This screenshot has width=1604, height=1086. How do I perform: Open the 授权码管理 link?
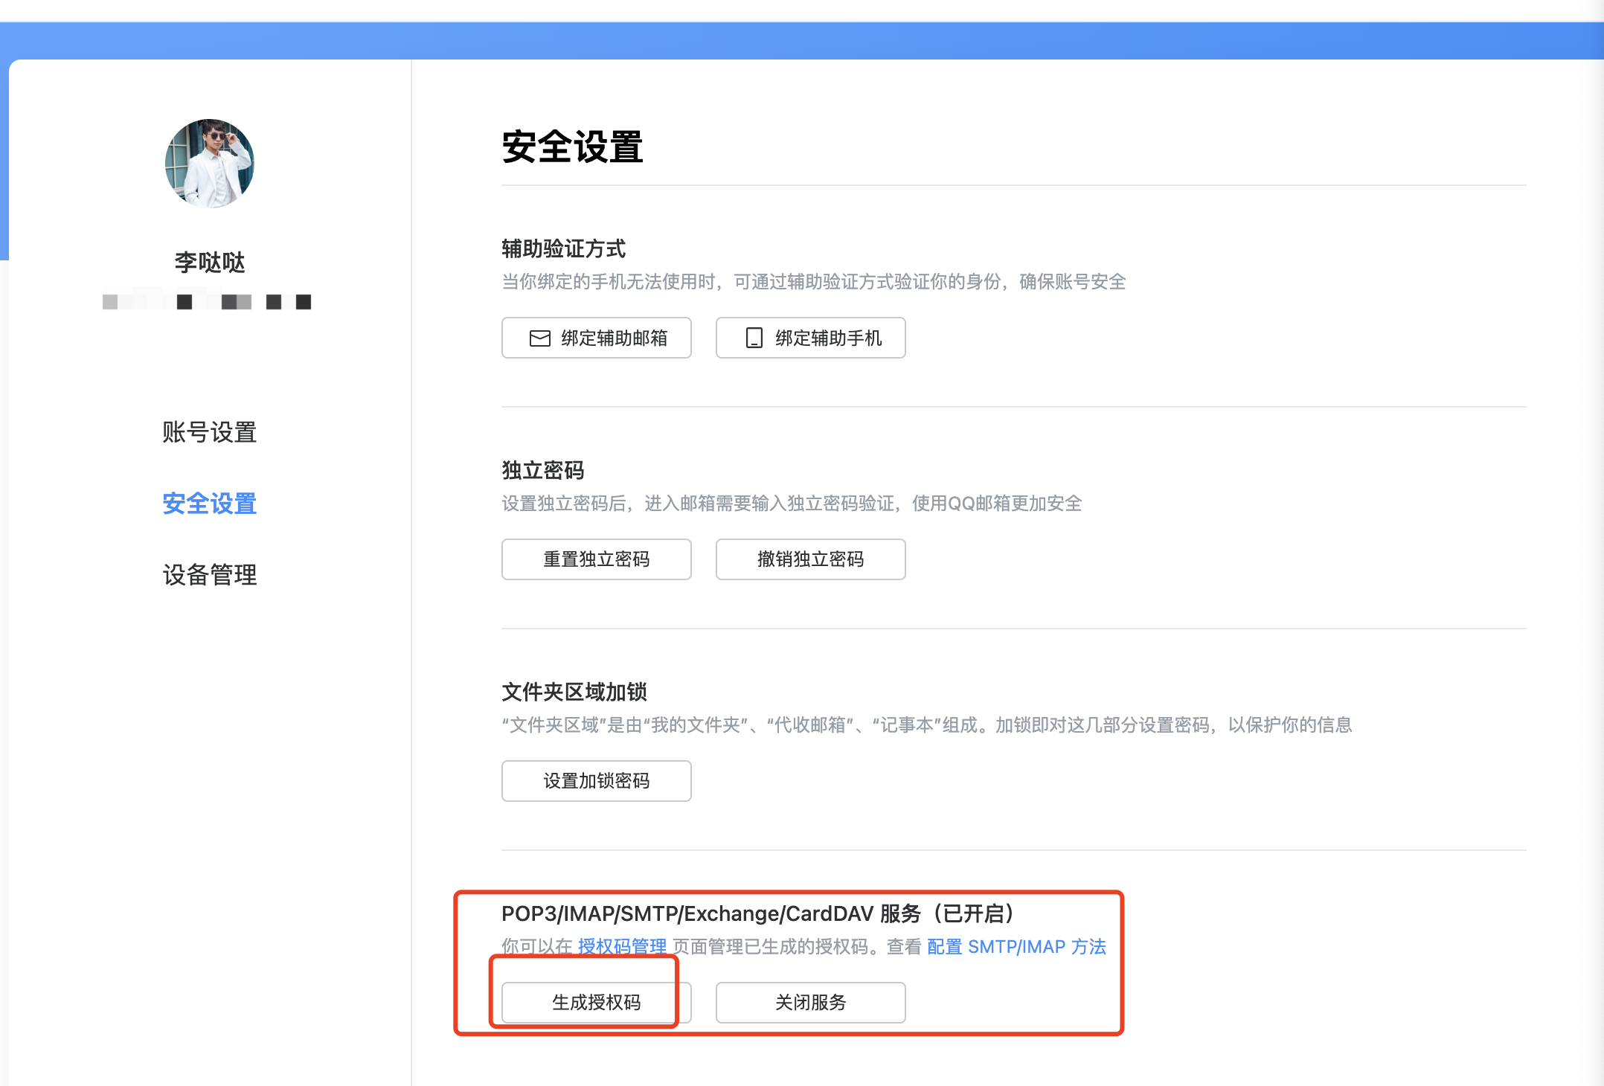pyautogui.click(x=622, y=946)
